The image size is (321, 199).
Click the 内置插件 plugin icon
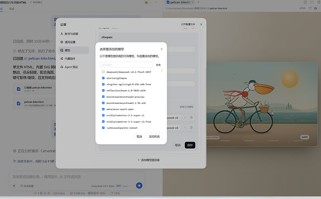click(x=61, y=59)
